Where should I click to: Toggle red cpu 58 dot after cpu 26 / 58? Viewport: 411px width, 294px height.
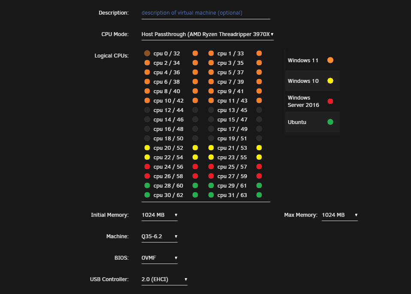point(195,176)
